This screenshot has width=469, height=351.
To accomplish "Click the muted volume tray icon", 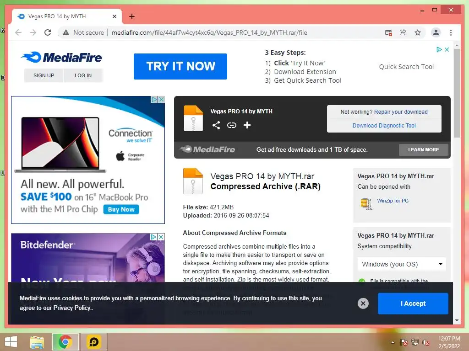I will click(426, 342).
